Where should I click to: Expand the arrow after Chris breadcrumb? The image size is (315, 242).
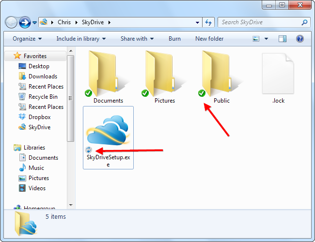tap(77, 22)
